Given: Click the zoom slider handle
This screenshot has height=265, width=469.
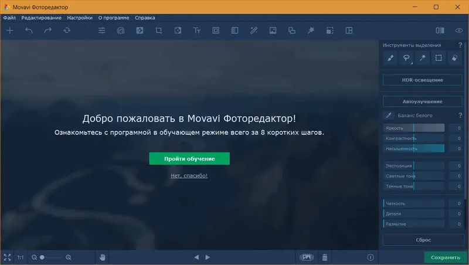Looking at the screenshot, I should (x=42, y=257).
